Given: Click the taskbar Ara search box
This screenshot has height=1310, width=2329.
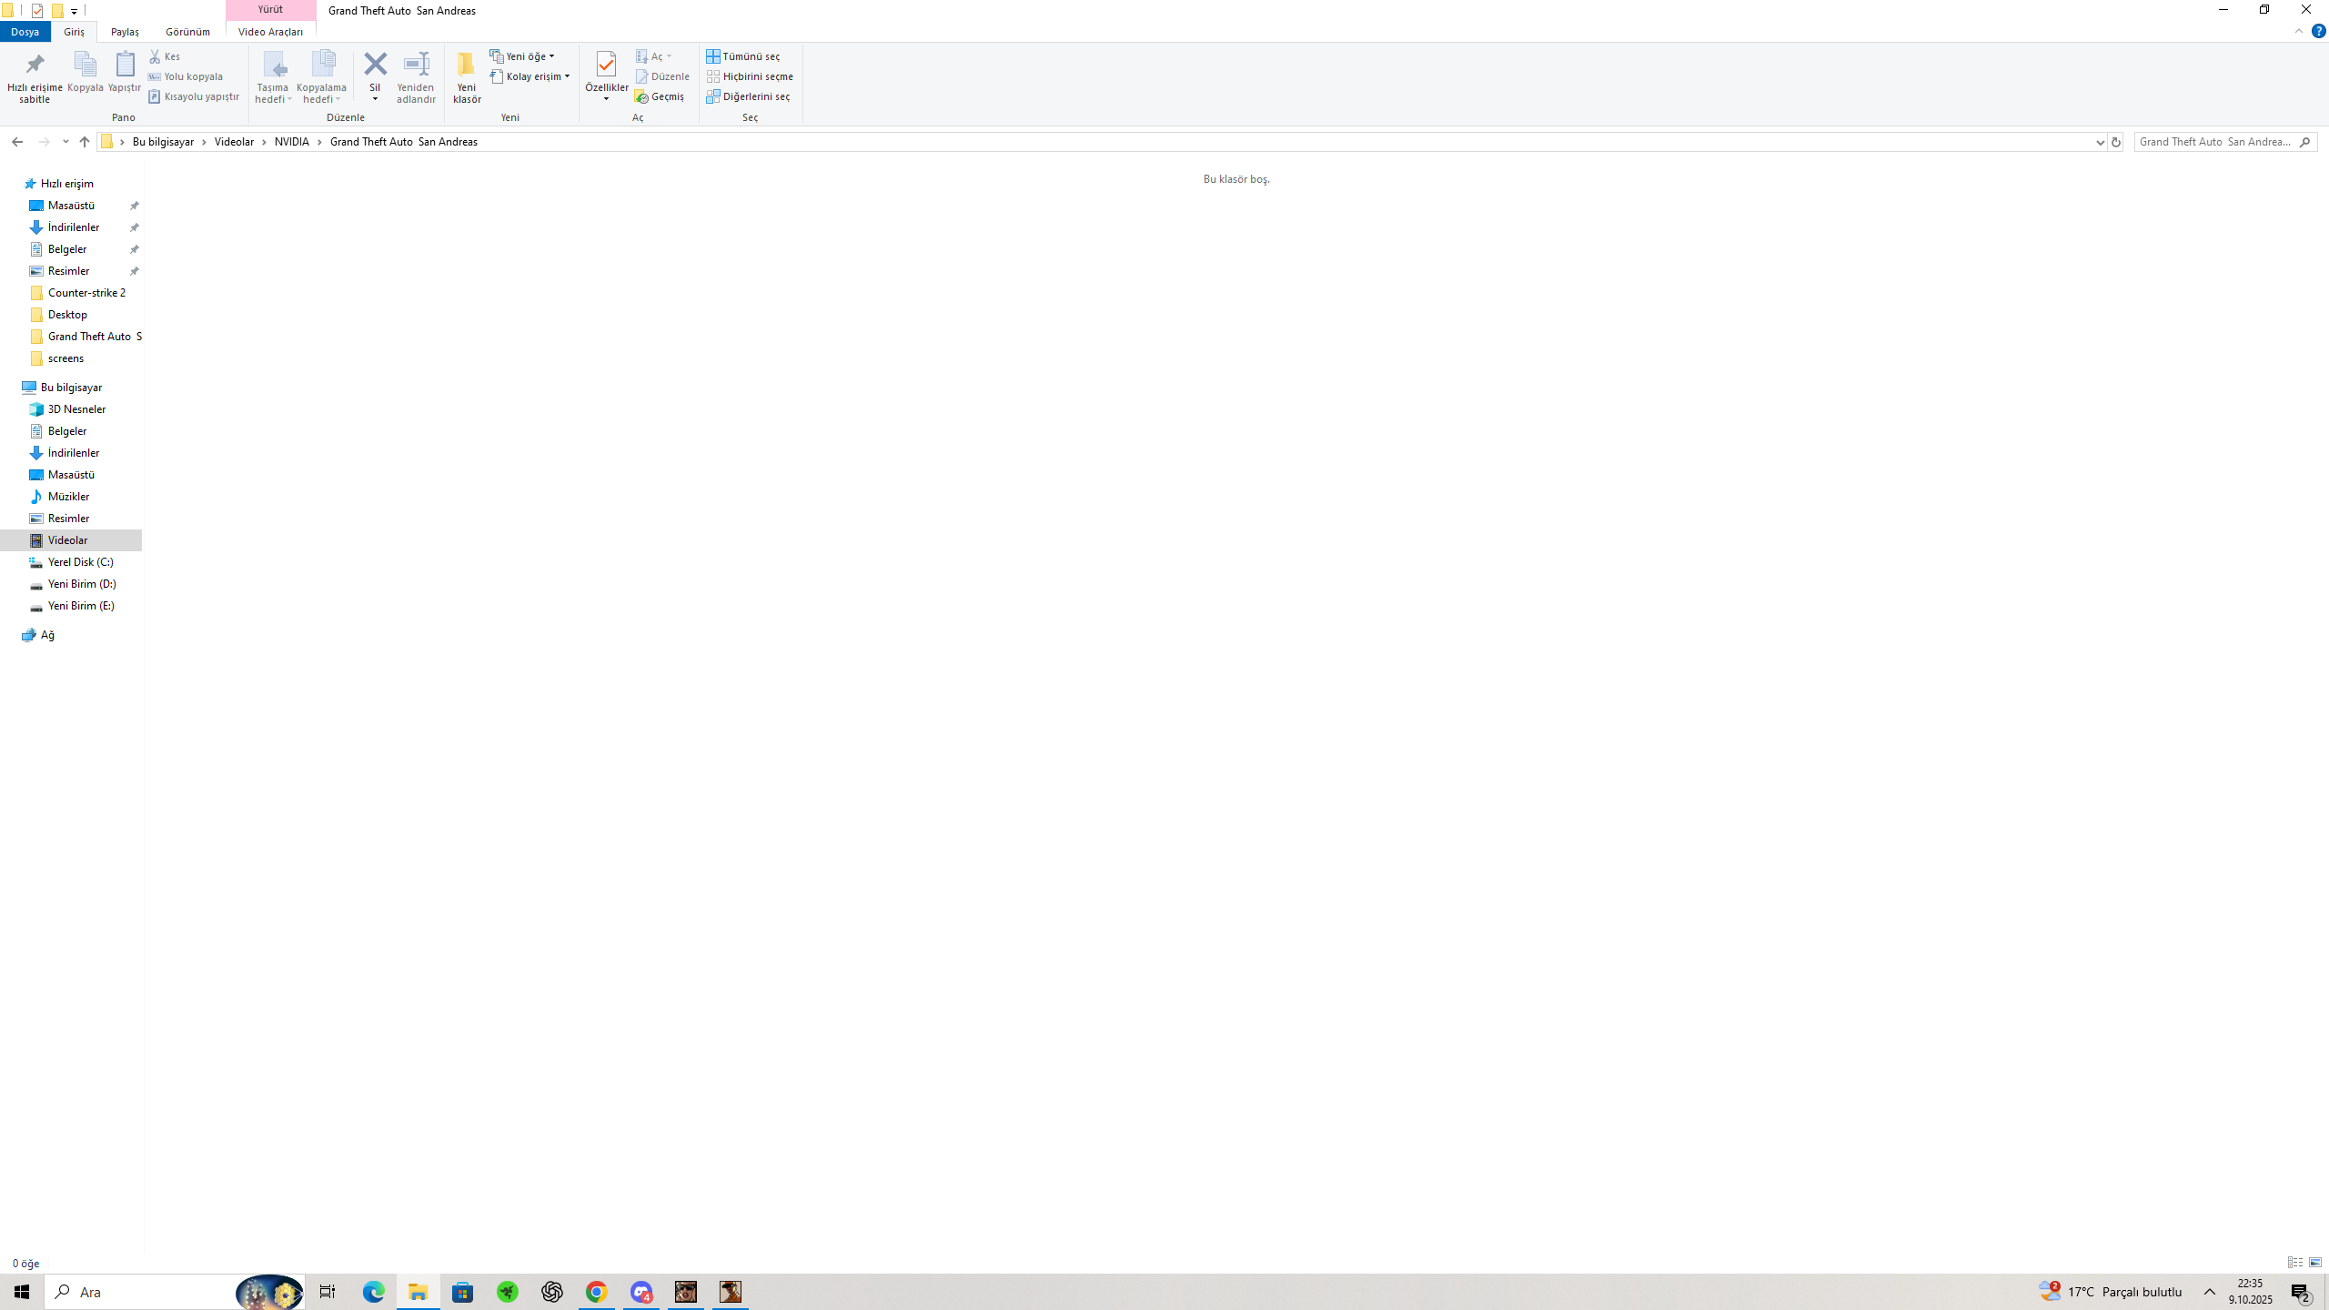Looking at the screenshot, I should click(x=175, y=1292).
